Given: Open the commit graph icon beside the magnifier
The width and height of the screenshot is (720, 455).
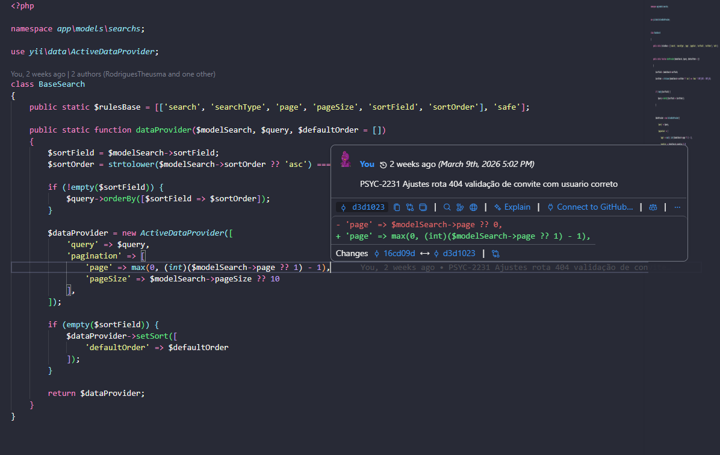Looking at the screenshot, I should click(x=460, y=207).
